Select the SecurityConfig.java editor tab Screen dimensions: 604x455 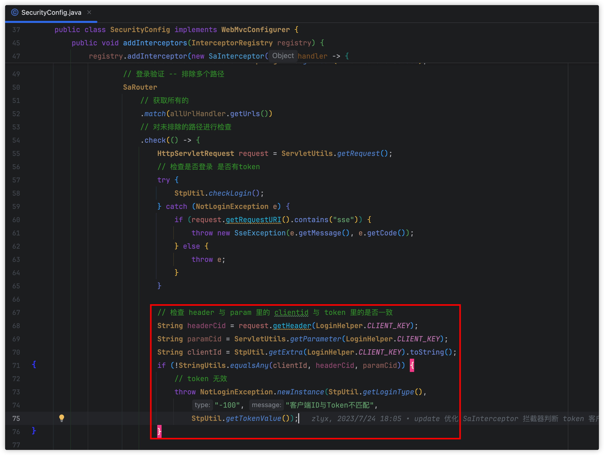coord(51,12)
